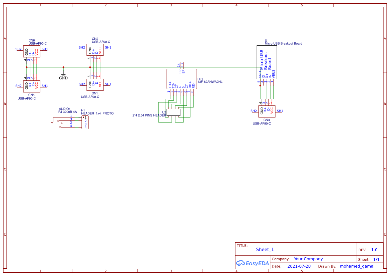Click the Sheet_1 title text
The height and width of the screenshot is (276, 390).
click(265, 249)
